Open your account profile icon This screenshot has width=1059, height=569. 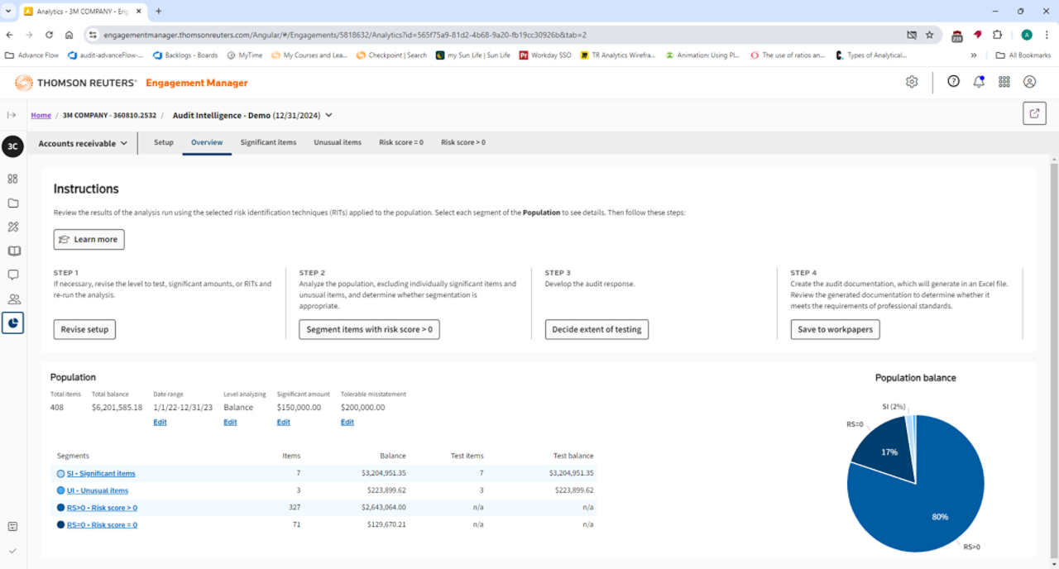1029,82
